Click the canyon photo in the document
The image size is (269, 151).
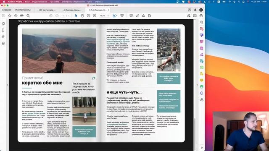tap(59, 51)
